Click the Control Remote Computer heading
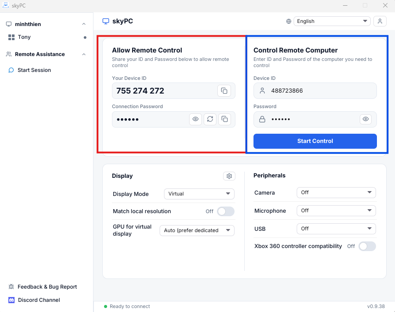This screenshot has height=312, width=395. click(x=295, y=50)
